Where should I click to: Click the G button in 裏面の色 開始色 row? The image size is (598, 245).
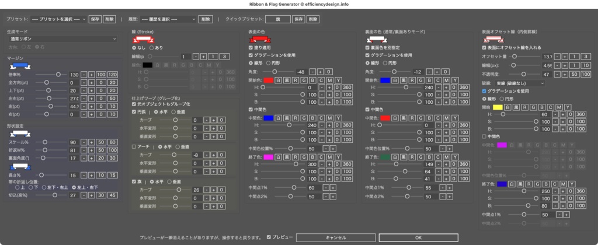420,80
